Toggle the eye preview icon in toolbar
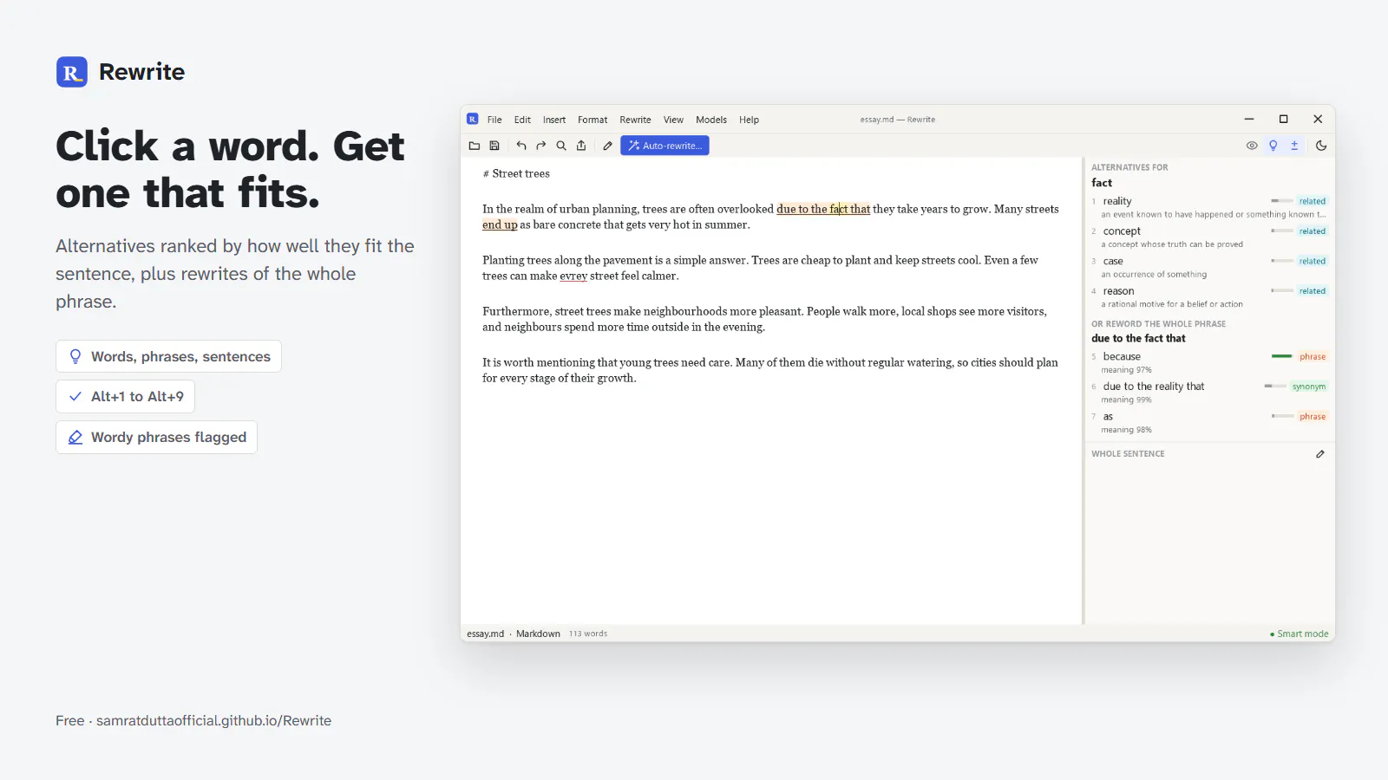 pos(1252,146)
